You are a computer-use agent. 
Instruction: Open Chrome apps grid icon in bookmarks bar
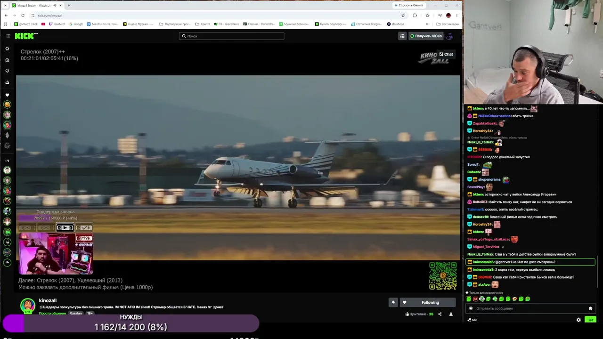[x=6, y=24]
